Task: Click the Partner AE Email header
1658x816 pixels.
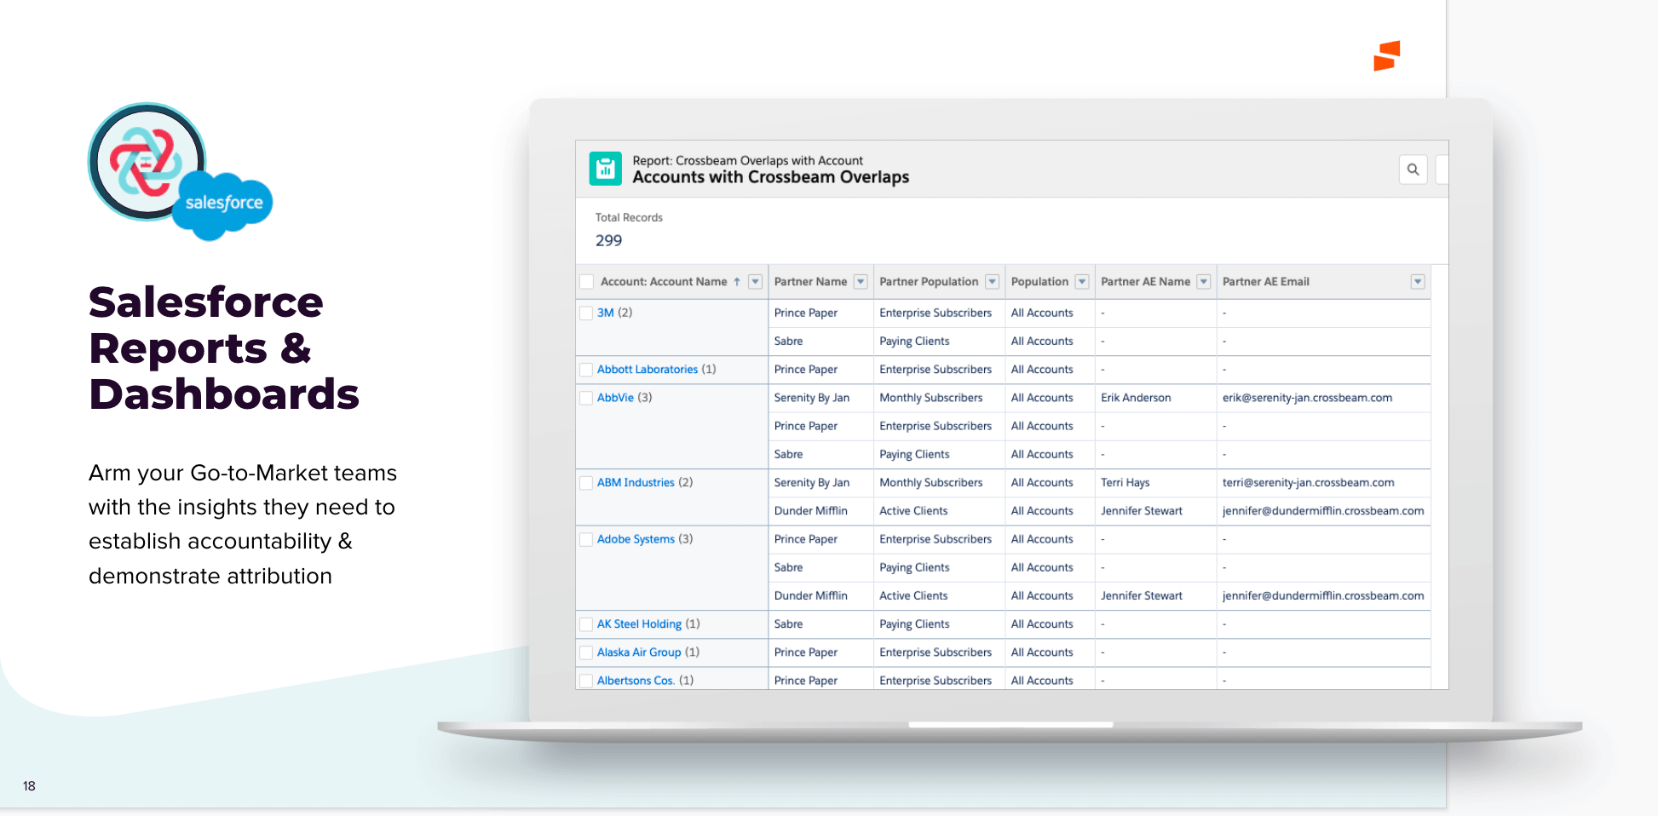Action: pyautogui.click(x=1266, y=282)
